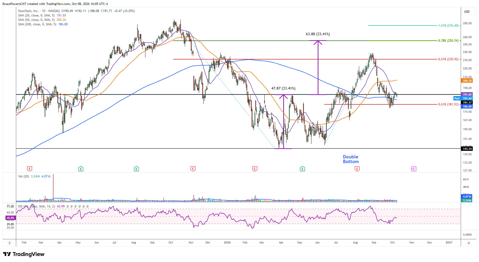Click the green earnings marker near May 2025

(x=81, y=169)
